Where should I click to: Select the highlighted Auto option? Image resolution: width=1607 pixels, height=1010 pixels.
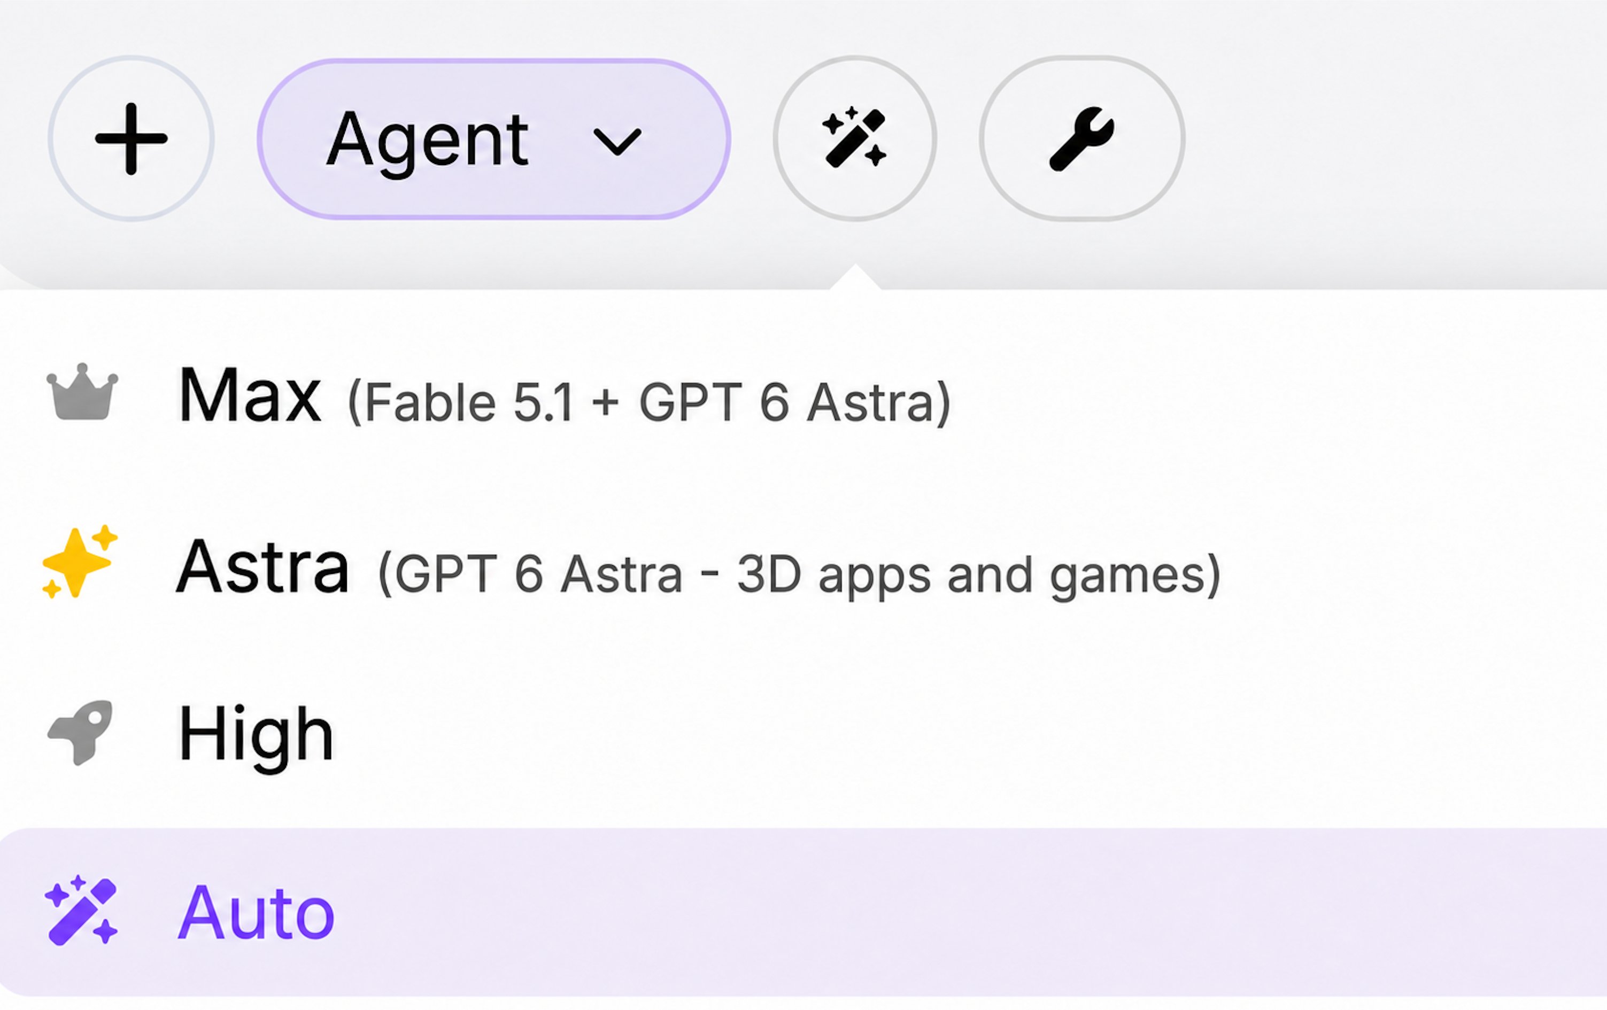pyautogui.click(x=803, y=913)
